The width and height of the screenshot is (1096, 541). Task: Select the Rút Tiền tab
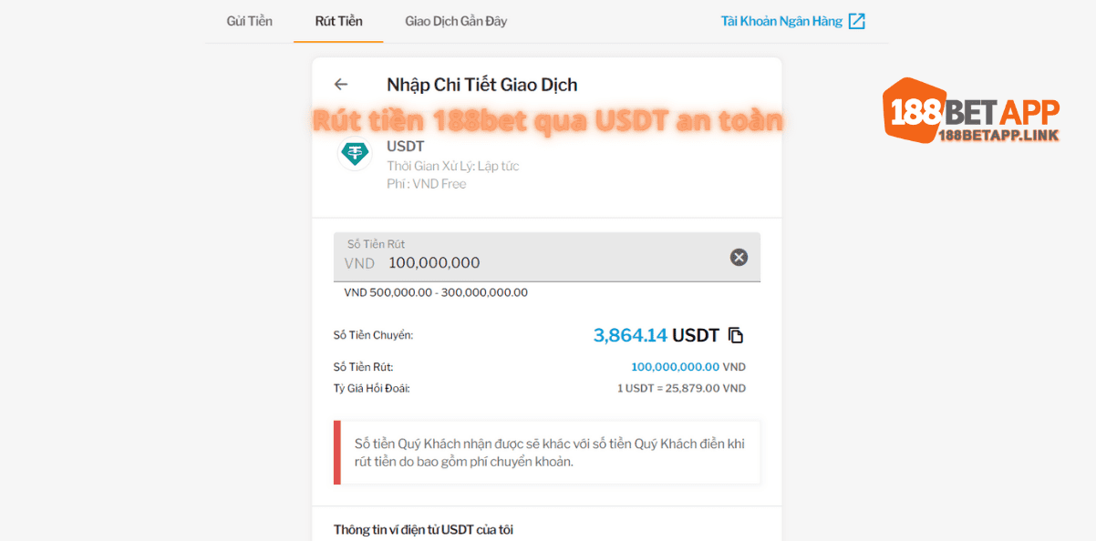coord(338,21)
